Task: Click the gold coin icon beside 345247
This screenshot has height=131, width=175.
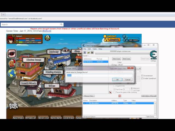Action: pyautogui.click(x=105, y=36)
